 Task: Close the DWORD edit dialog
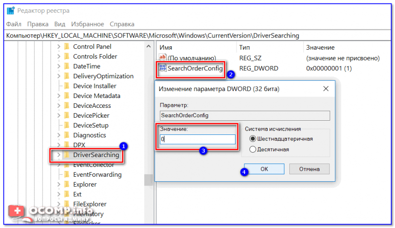pyautogui.click(x=326, y=89)
